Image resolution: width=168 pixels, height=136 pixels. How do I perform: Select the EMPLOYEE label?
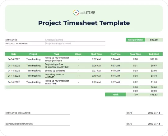(12, 40)
